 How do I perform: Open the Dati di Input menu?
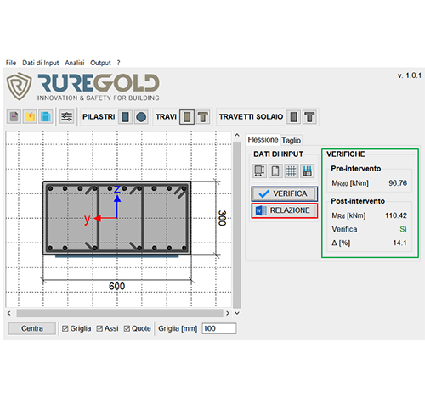point(41,63)
